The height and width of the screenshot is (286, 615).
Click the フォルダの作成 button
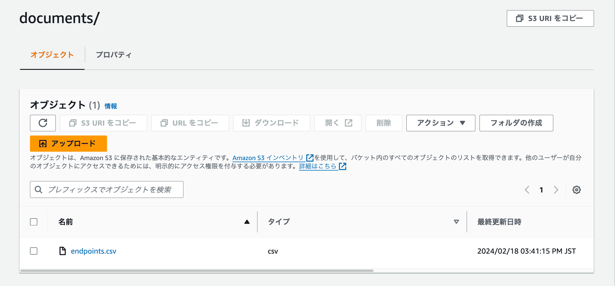(x=516, y=123)
